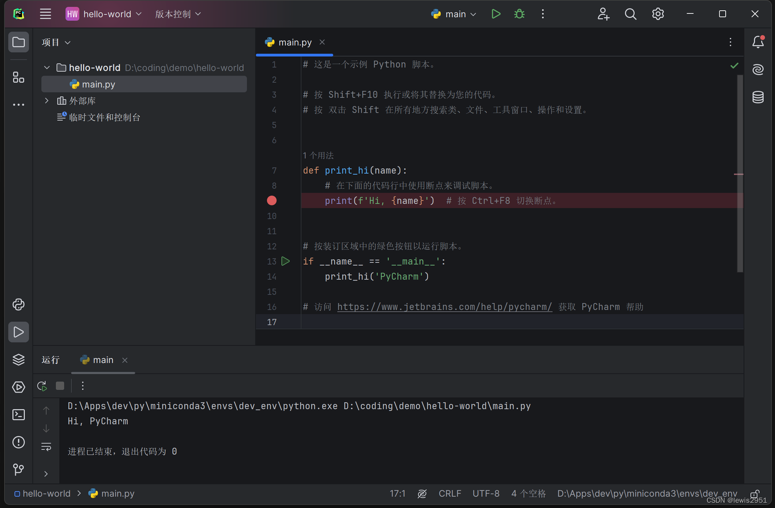Image resolution: width=775 pixels, height=508 pixels.
Task: Click the PyCharm logo icon
Action: (18, 14)
